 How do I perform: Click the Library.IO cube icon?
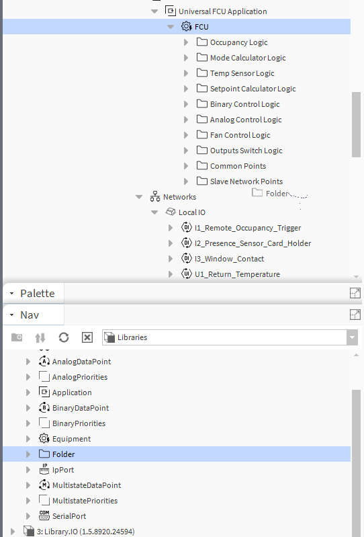coord(28,531)
